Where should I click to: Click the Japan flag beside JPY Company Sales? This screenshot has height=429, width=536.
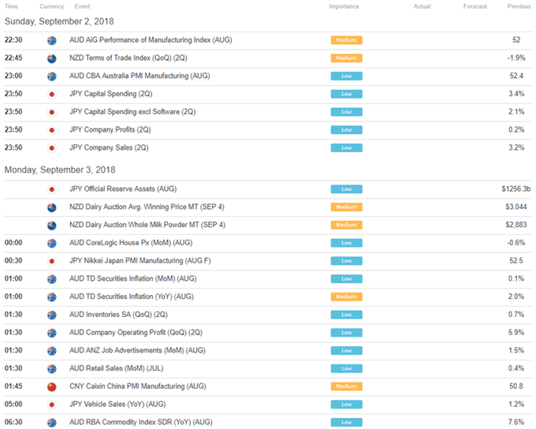coord(51,148)
